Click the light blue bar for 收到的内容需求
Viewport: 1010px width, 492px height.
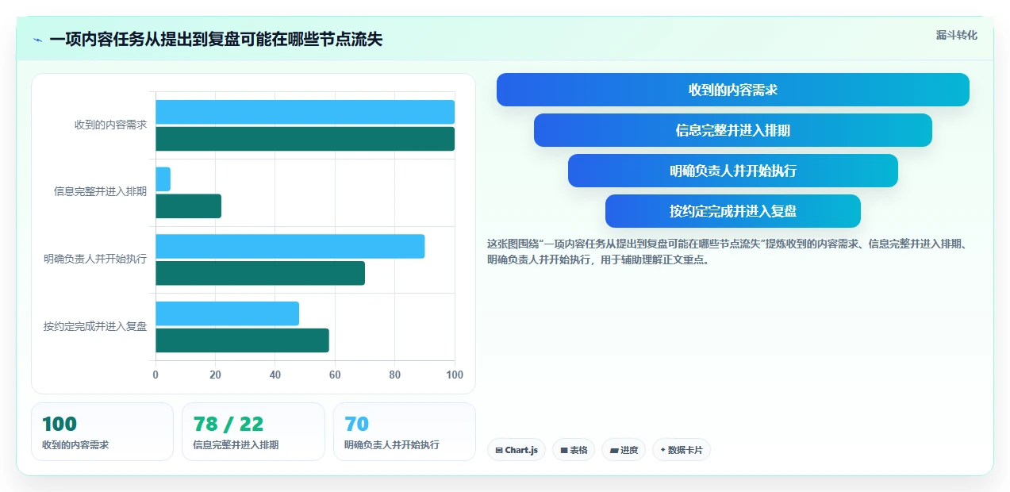305,112
